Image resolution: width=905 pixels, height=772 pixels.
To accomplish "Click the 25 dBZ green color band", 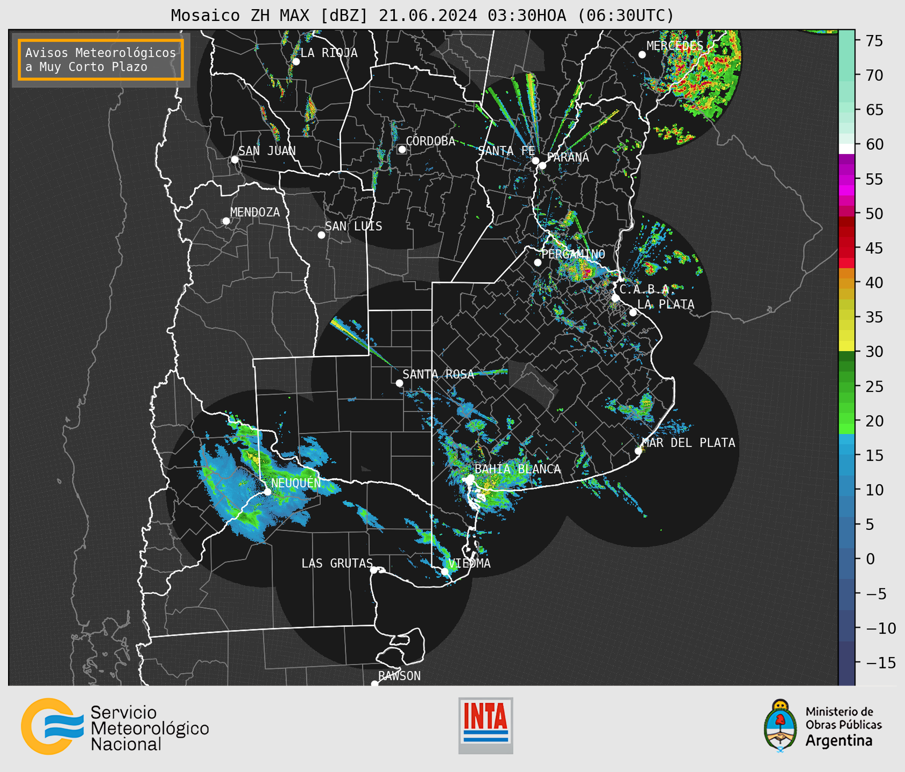I will click(x=847, y=387).
